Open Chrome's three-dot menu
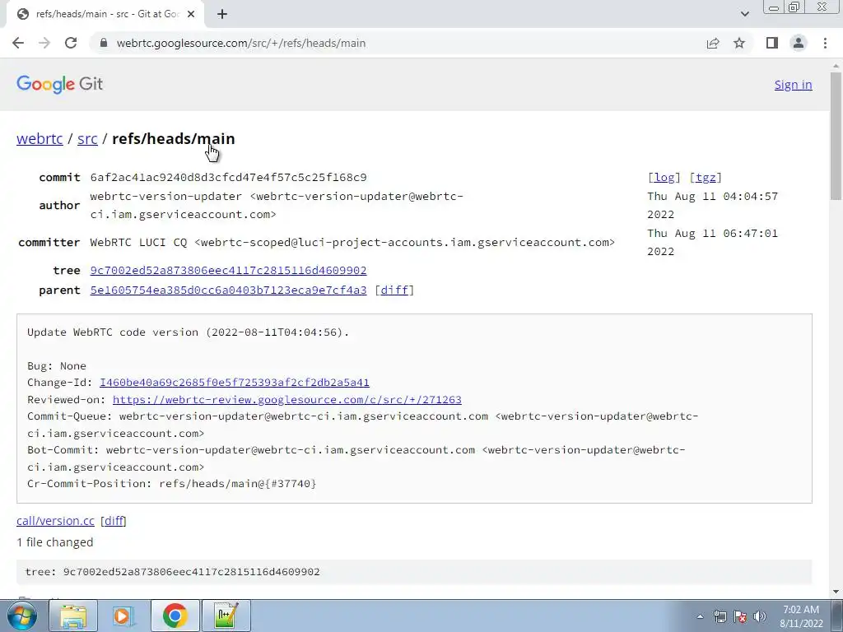Screen dimensions: 843x632 point(825,43)
